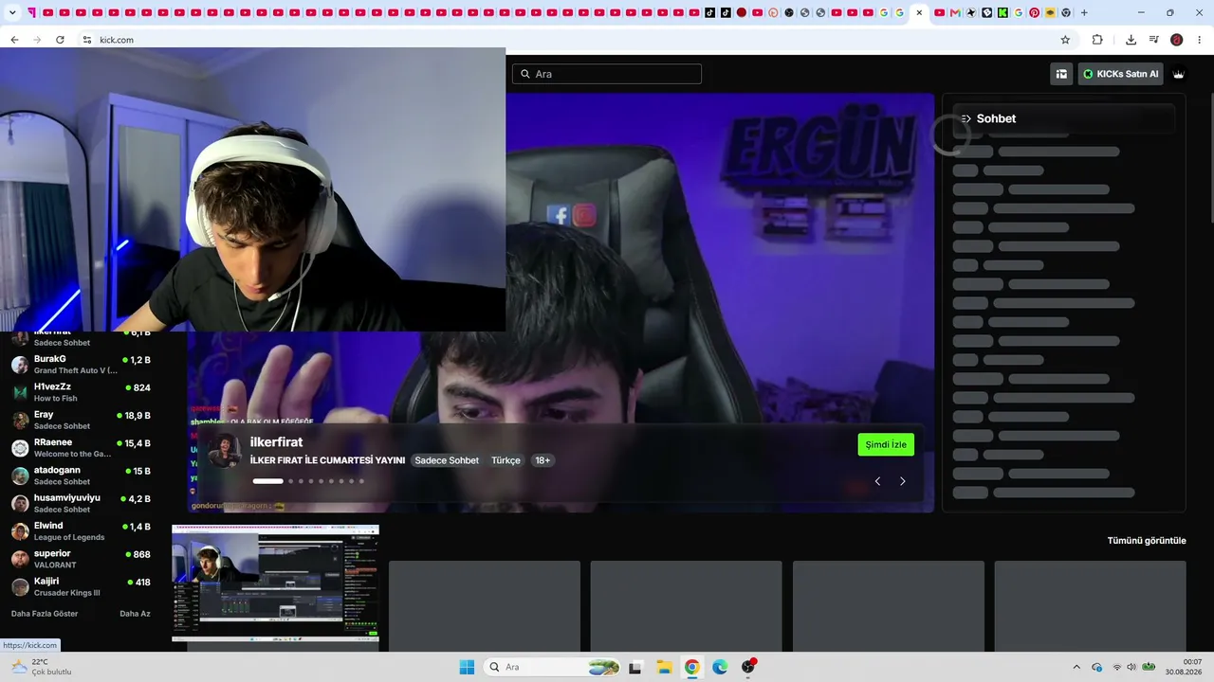Reload the kick.com page
1214x682 pixels.
[x=60, y=40]
